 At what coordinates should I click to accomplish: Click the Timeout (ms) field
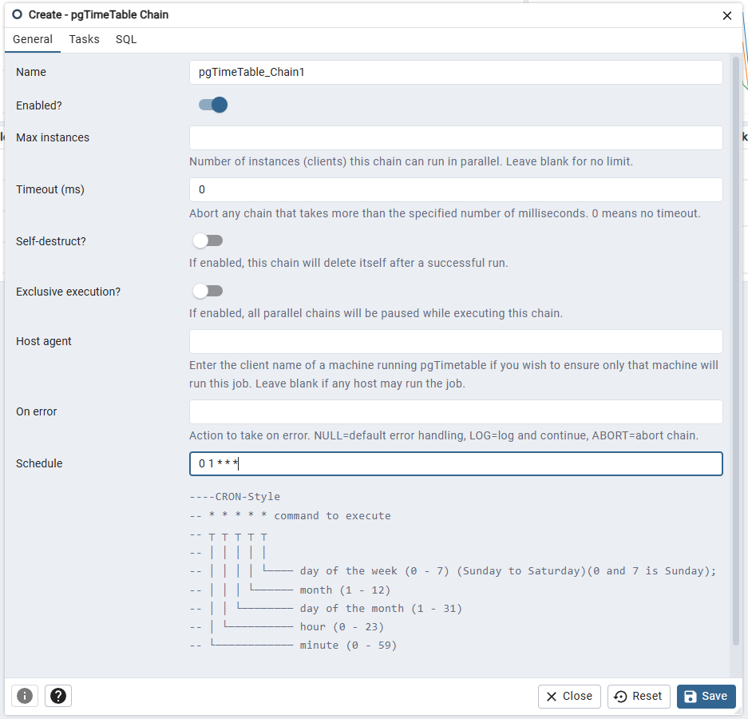pos(456,189)
